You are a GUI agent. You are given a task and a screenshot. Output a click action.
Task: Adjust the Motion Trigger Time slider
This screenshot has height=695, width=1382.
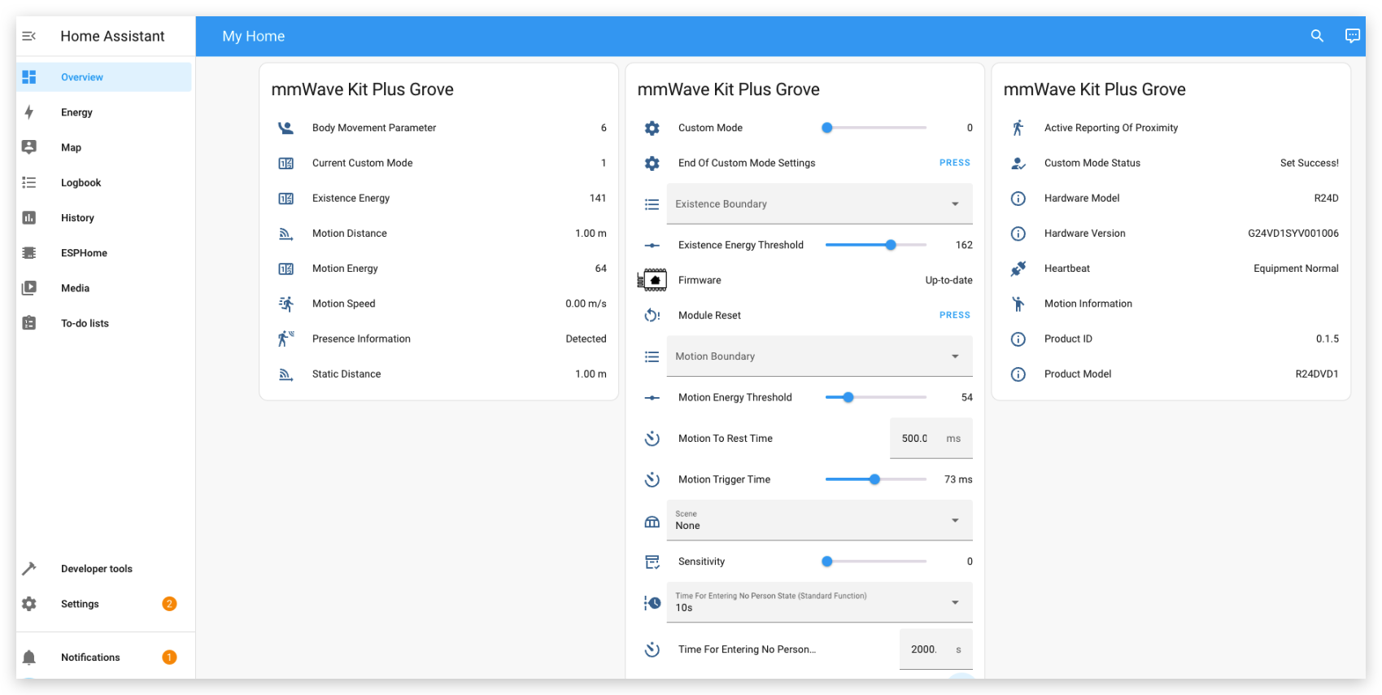(876, 479)
